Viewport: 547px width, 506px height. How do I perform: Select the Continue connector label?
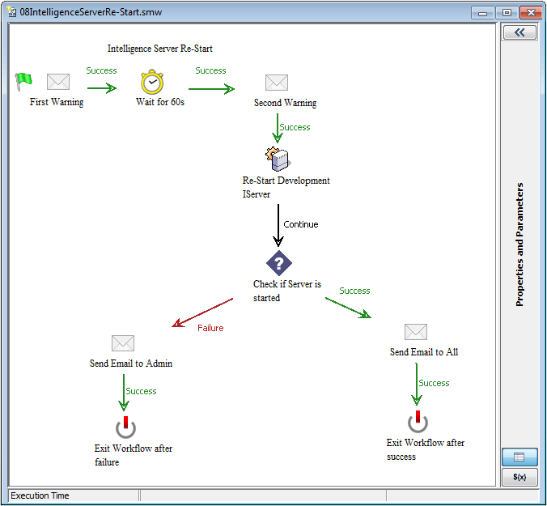click(301, 224)
